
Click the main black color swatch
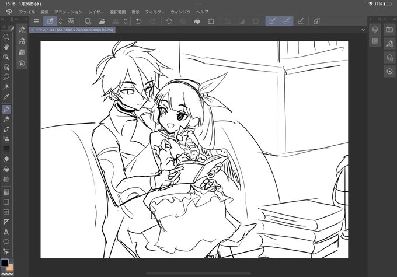[x=5, y=263]
